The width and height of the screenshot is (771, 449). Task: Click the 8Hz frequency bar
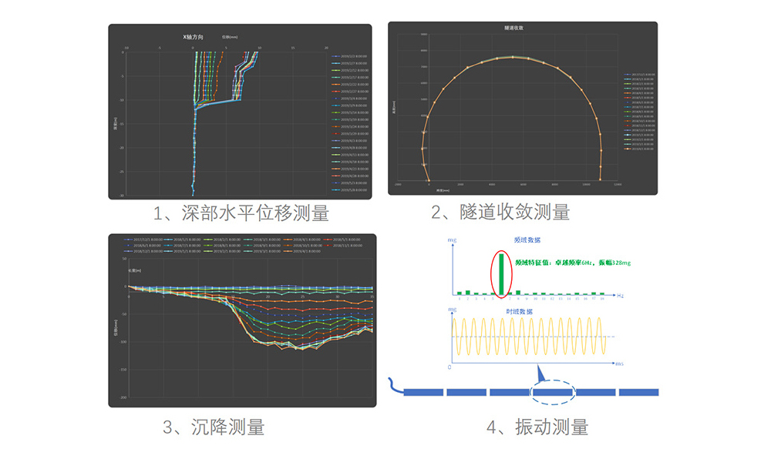click(x=518, y=293)
